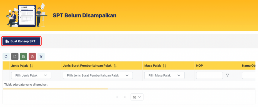
Task: Click the gray document export icon
Action: (x=15, y=57)
